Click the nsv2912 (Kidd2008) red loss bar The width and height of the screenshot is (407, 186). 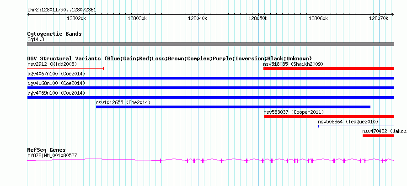coord(65,69)
